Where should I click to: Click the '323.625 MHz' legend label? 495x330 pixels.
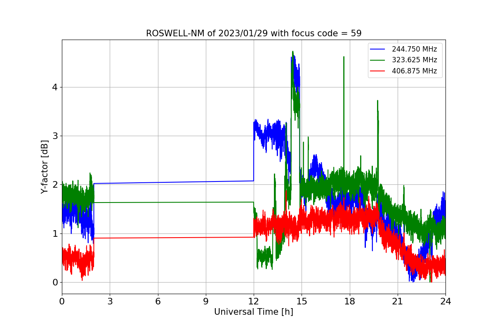tap(414, 60)
